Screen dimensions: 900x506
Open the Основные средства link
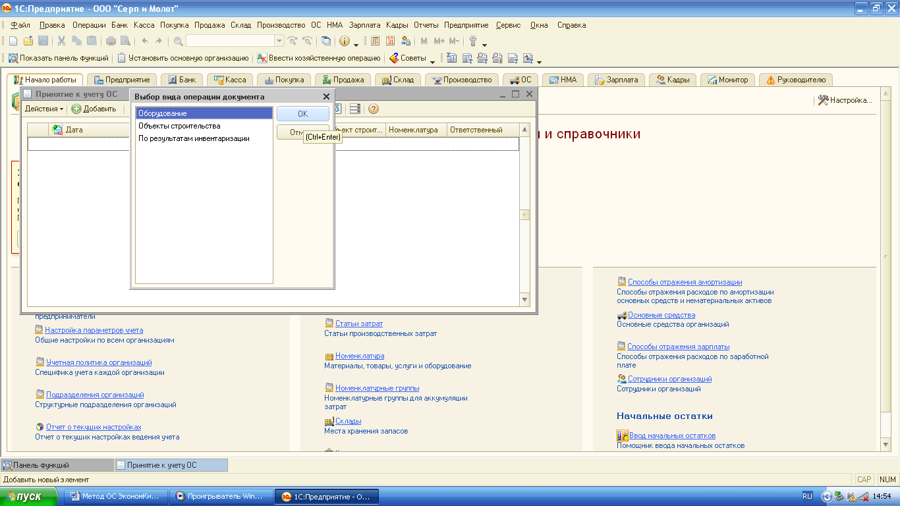661,315
